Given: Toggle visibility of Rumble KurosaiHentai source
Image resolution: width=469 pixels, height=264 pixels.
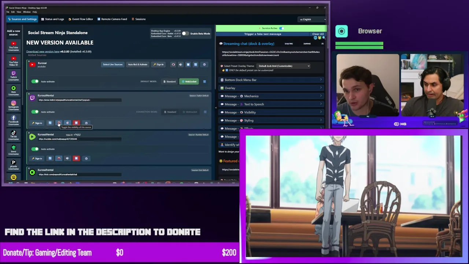Looking at the screenshot, I should pos(59,158).
